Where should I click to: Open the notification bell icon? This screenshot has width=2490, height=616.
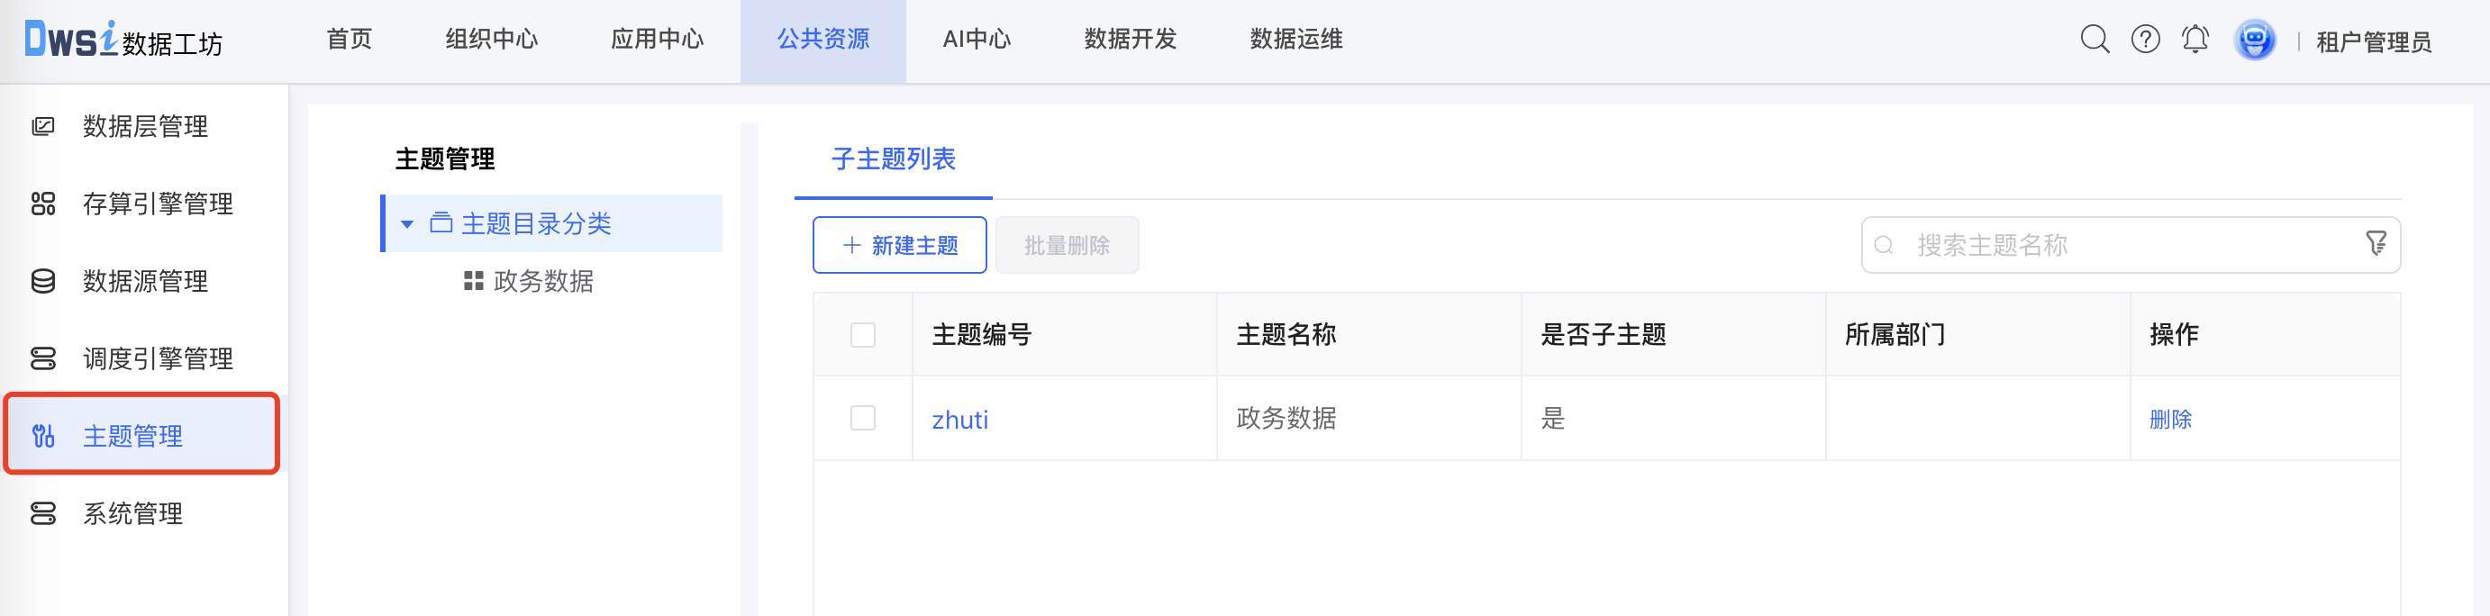pyautogui.click(x=2195, y=39)
